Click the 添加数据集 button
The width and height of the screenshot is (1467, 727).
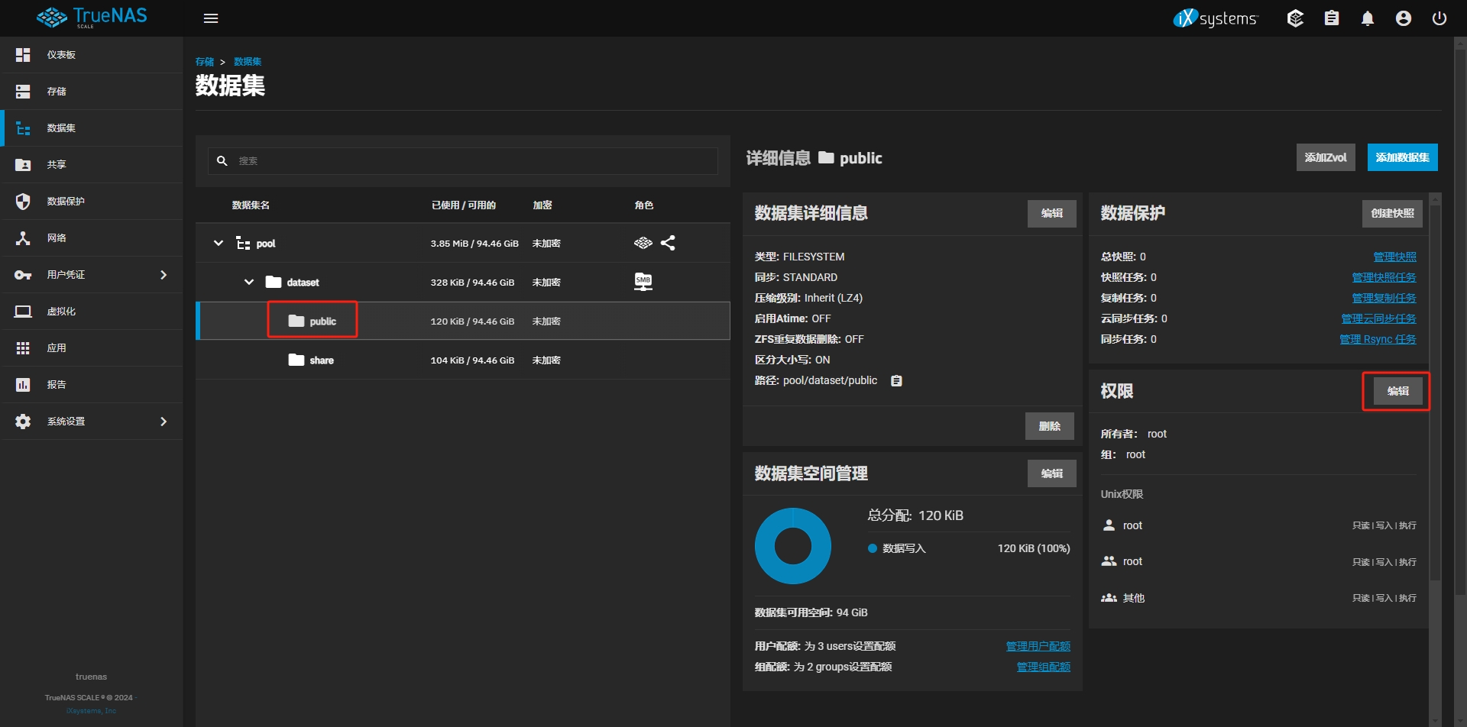click(1402, 157)
